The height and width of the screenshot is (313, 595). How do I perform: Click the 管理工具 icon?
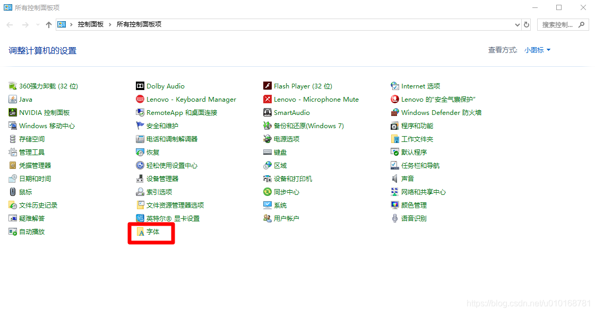click(13, 152)
